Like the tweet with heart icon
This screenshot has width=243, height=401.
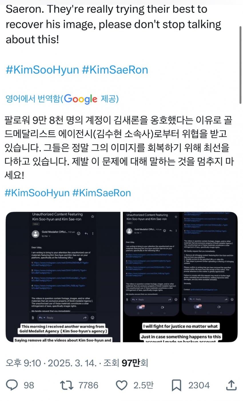[122, 385]
